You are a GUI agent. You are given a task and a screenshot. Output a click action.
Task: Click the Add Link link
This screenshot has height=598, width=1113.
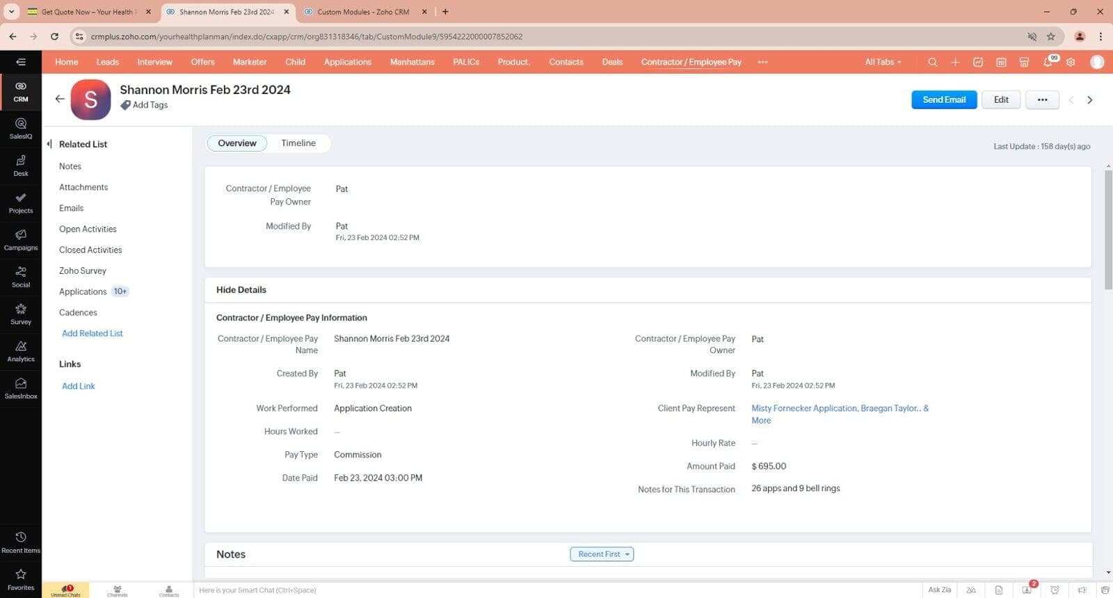[79, 386]
